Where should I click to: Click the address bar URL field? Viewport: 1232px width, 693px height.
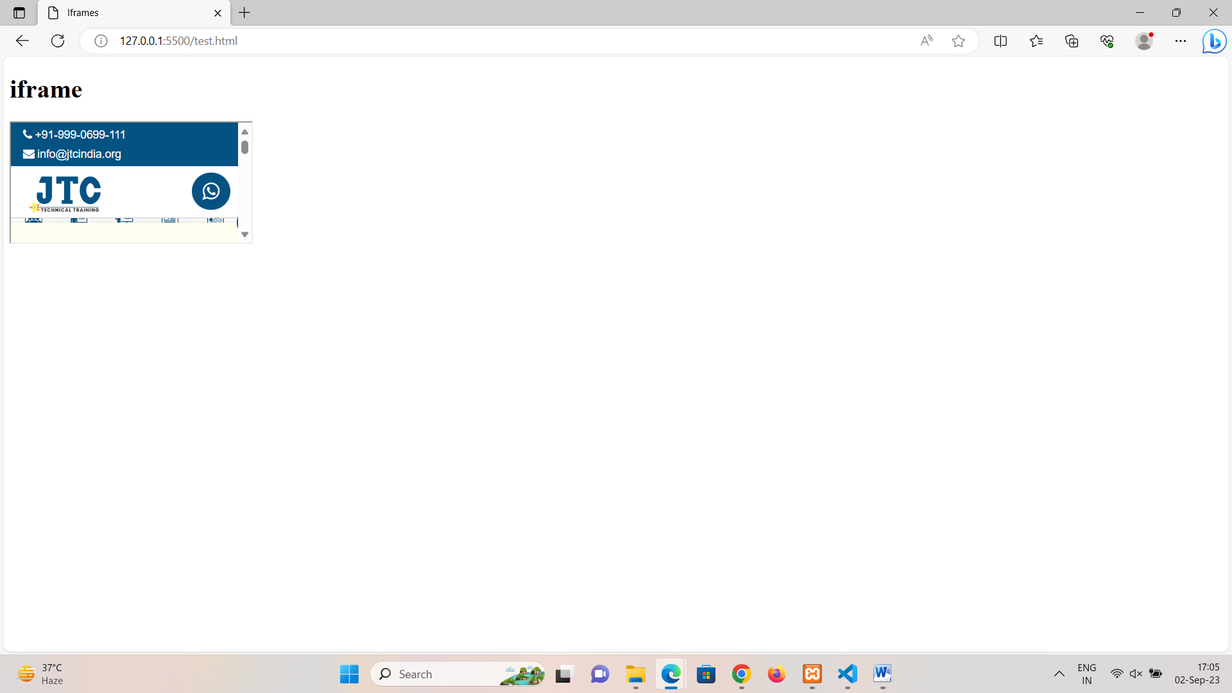click(449, 41)
